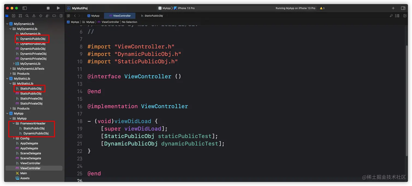The height and width of the screenshot is (186, 412).
Task: Expand the Config folder
Action: (14, 139)
